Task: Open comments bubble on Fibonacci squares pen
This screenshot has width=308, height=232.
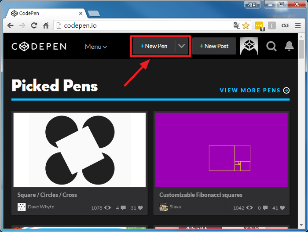Action: click(x=265, y=208)
